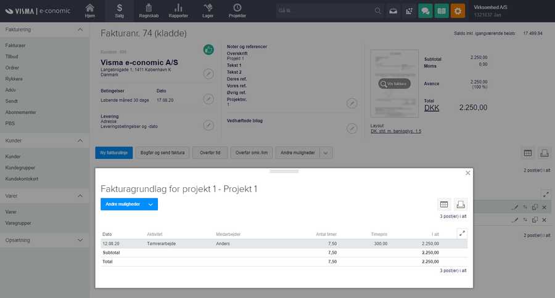The width and height of the screenshot is (555, 298).
Task: Expand the table with the fullscreen arrows icon
Action: pyautogui.click(x=462, y=233)
